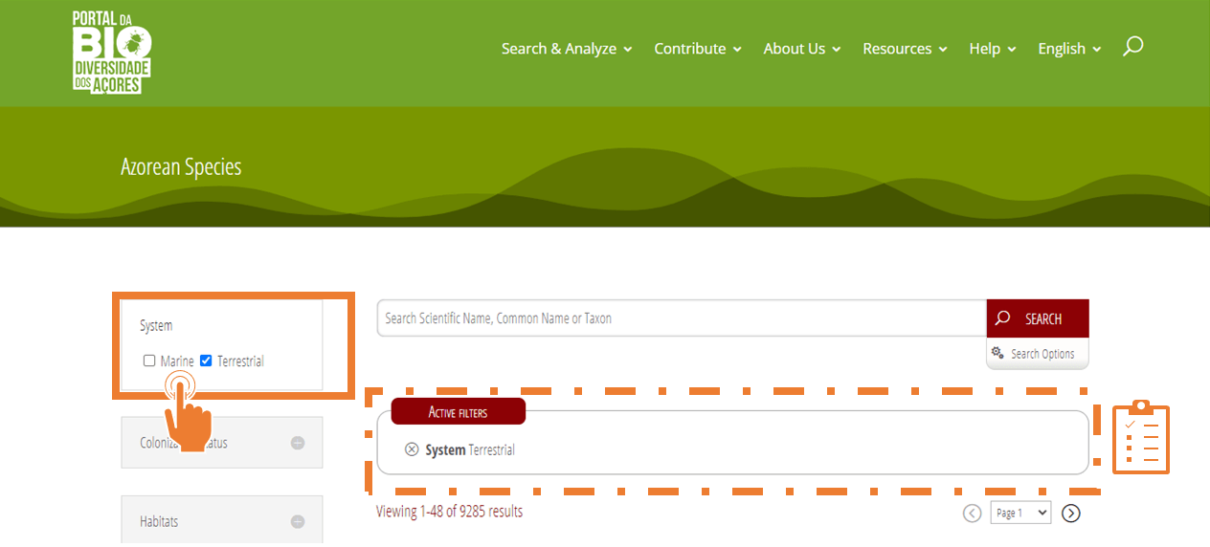The width and height of the screenshot is (1210, 547).
Task: Focus the scientific name search field
Action: click(680, 318)
